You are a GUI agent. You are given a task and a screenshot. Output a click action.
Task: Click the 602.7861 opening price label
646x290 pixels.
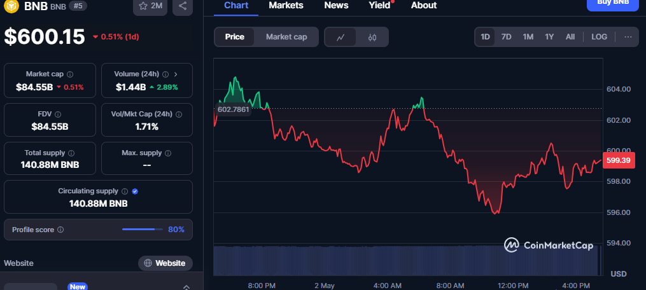click(x=233, y=109)
